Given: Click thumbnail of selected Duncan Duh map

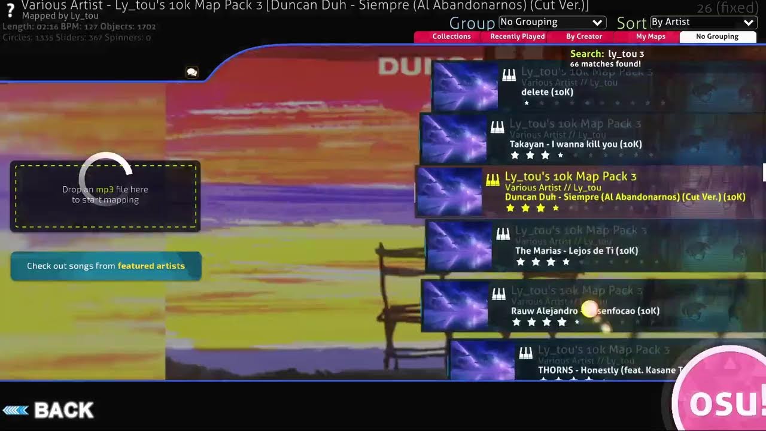Looking at the screenshot, I should click(449, 192).
